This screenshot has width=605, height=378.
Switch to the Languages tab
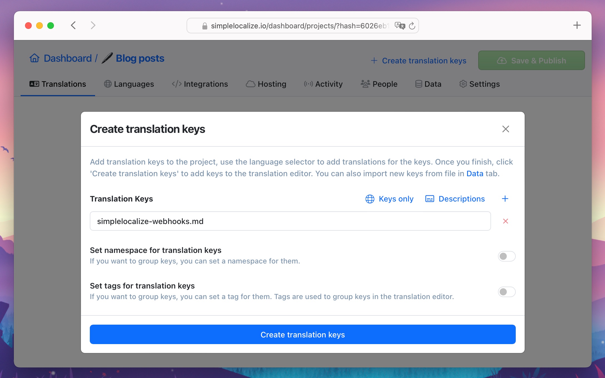pyautogui.click(x=129, y=84)
